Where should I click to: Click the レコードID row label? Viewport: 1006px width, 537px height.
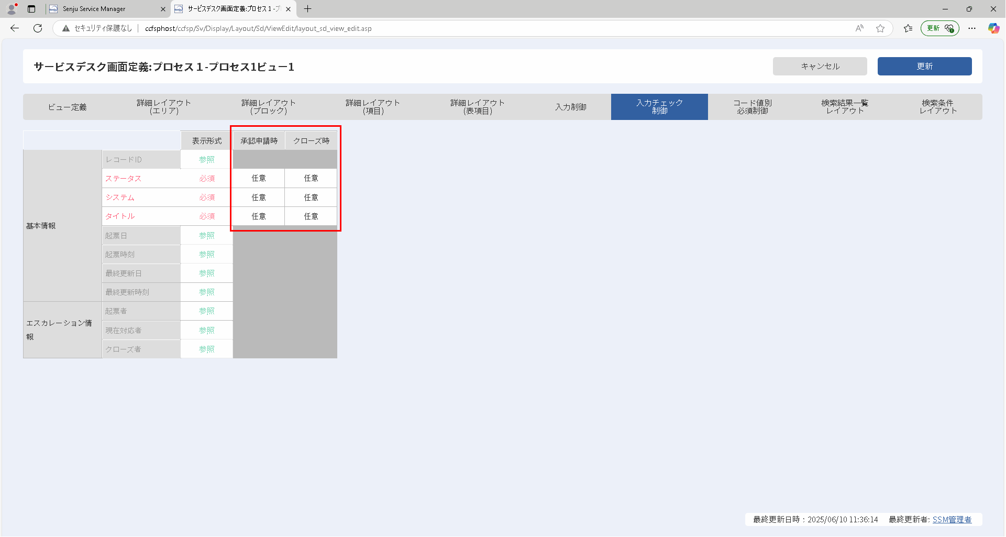click(x=124, y=160)
